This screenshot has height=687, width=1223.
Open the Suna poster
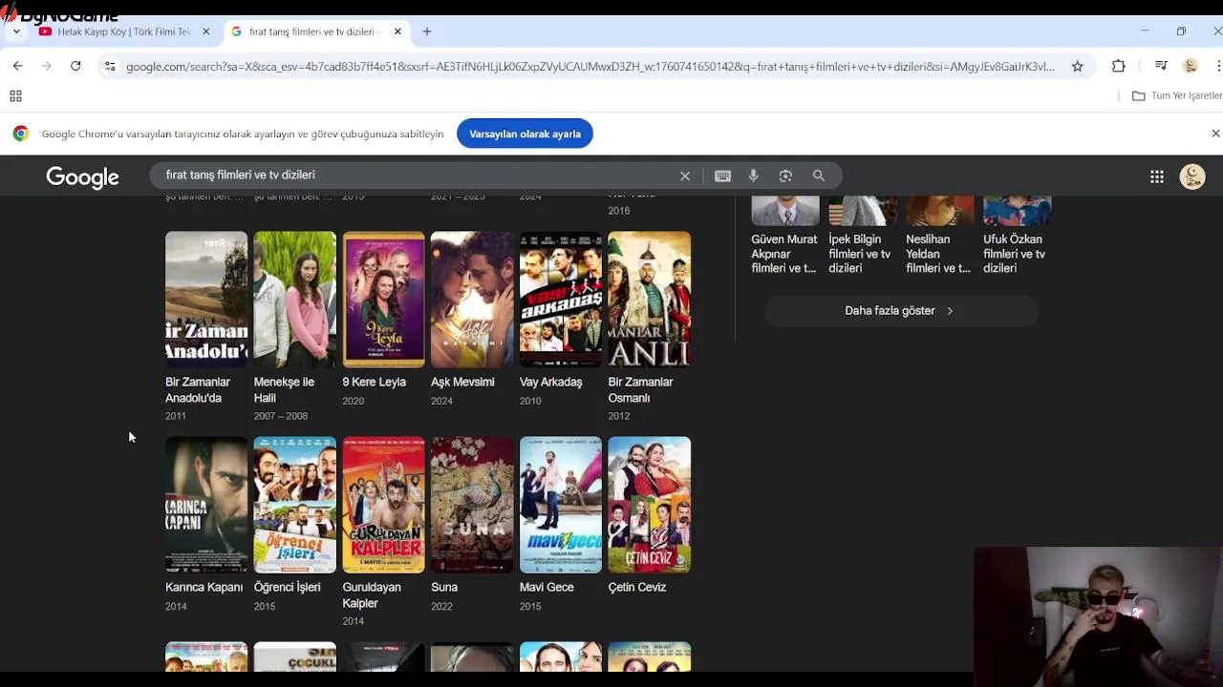pyautogui.click(x=472, y=505)
